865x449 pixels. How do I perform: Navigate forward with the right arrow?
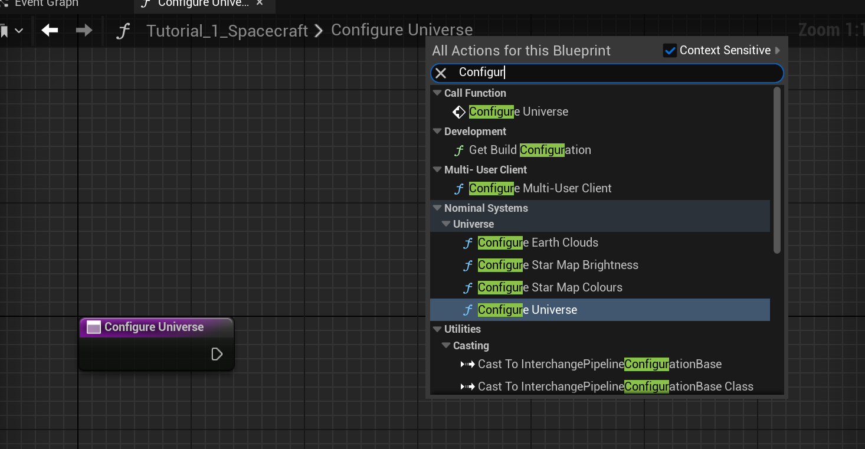click(84, 30)
